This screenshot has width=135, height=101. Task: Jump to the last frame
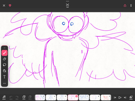click(125, 98)
